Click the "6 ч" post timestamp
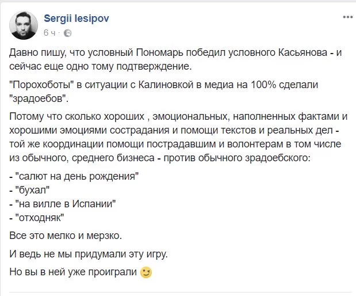Image resolution: width=356 pixels, height=296 pixels. click(x=49, y=33)
